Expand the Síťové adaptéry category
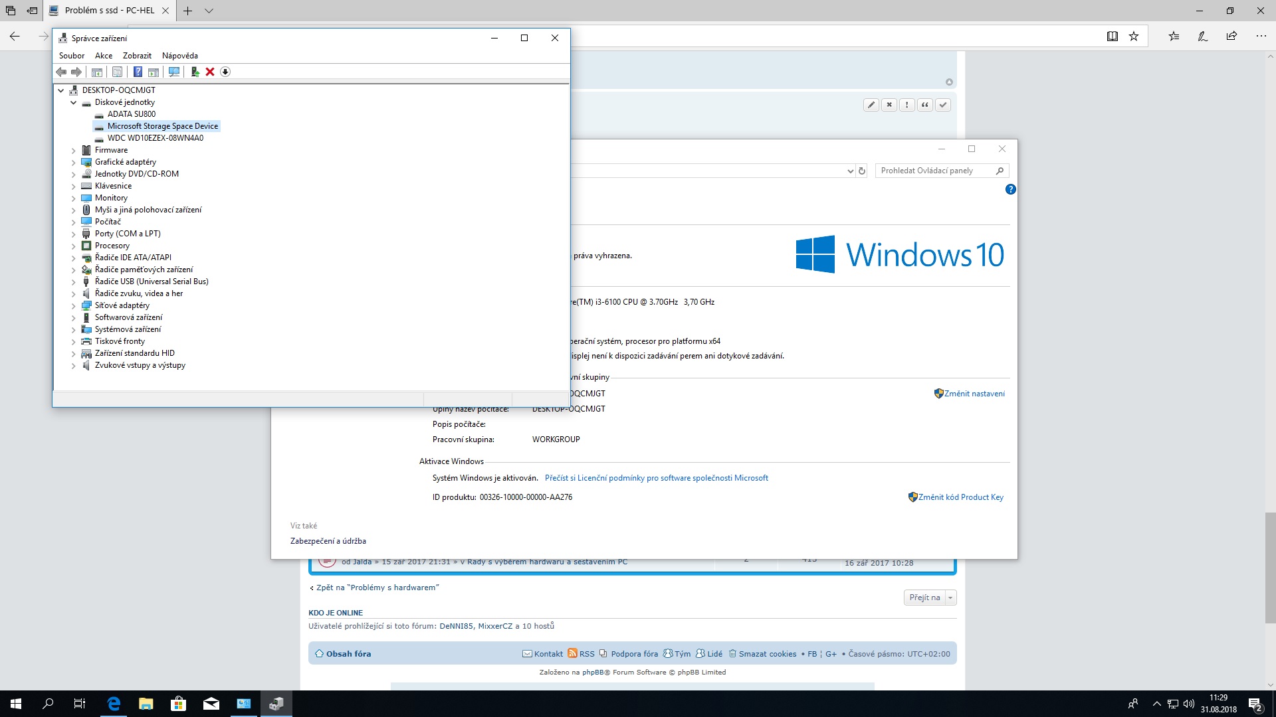The height and width of the screenshot is (717, 1276). 73,305
